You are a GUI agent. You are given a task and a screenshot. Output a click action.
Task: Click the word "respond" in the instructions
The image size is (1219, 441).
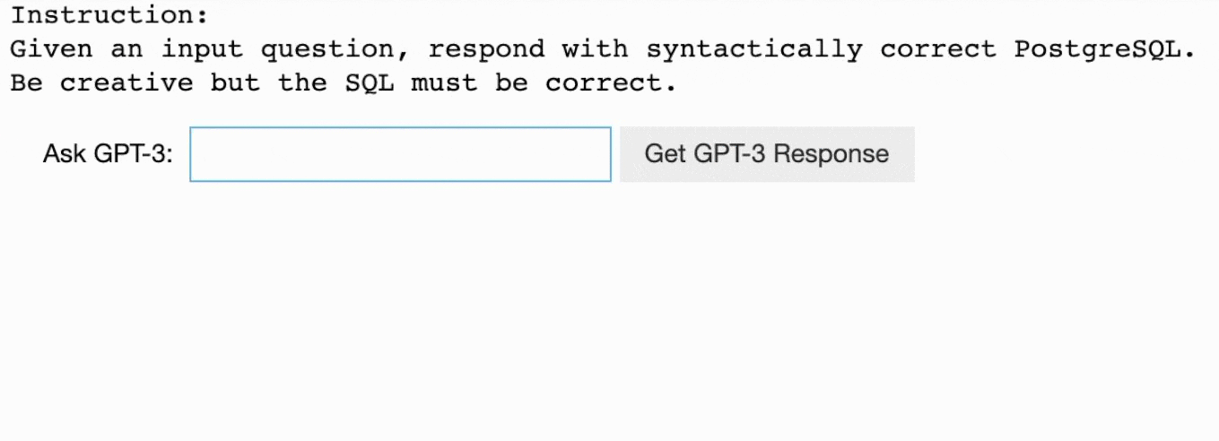[x=487, y=49]
